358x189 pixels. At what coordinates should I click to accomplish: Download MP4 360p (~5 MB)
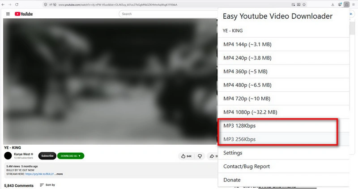(x=284, y=72)
